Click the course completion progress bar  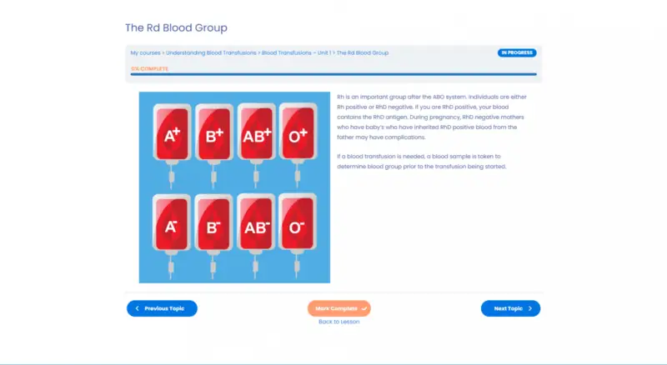pos(333,75)
